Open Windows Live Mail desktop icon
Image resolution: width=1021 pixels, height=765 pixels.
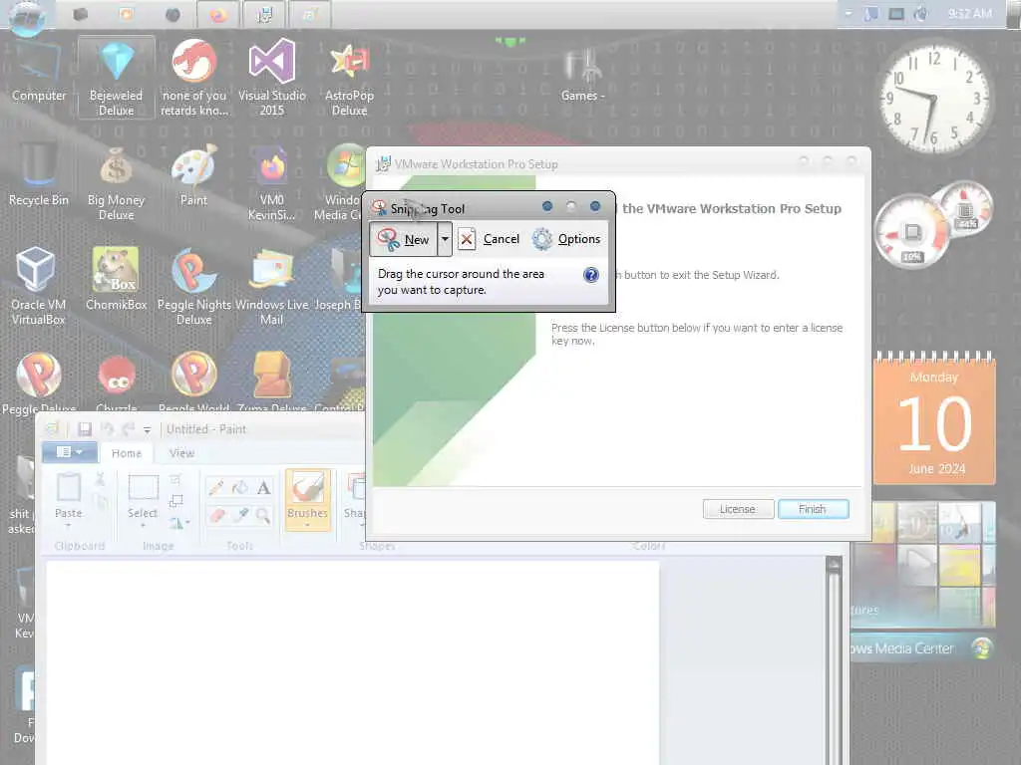(271, 286)
